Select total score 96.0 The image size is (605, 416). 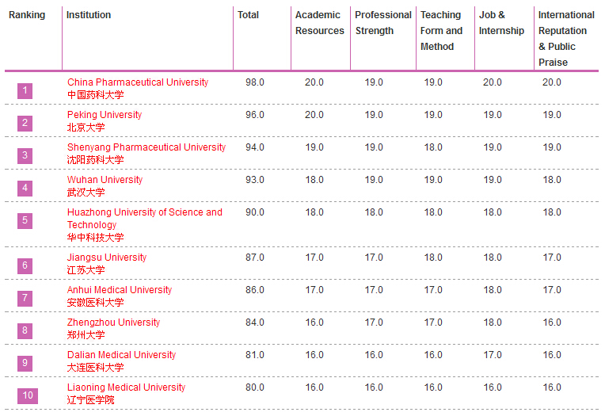[x=255, y=115]
